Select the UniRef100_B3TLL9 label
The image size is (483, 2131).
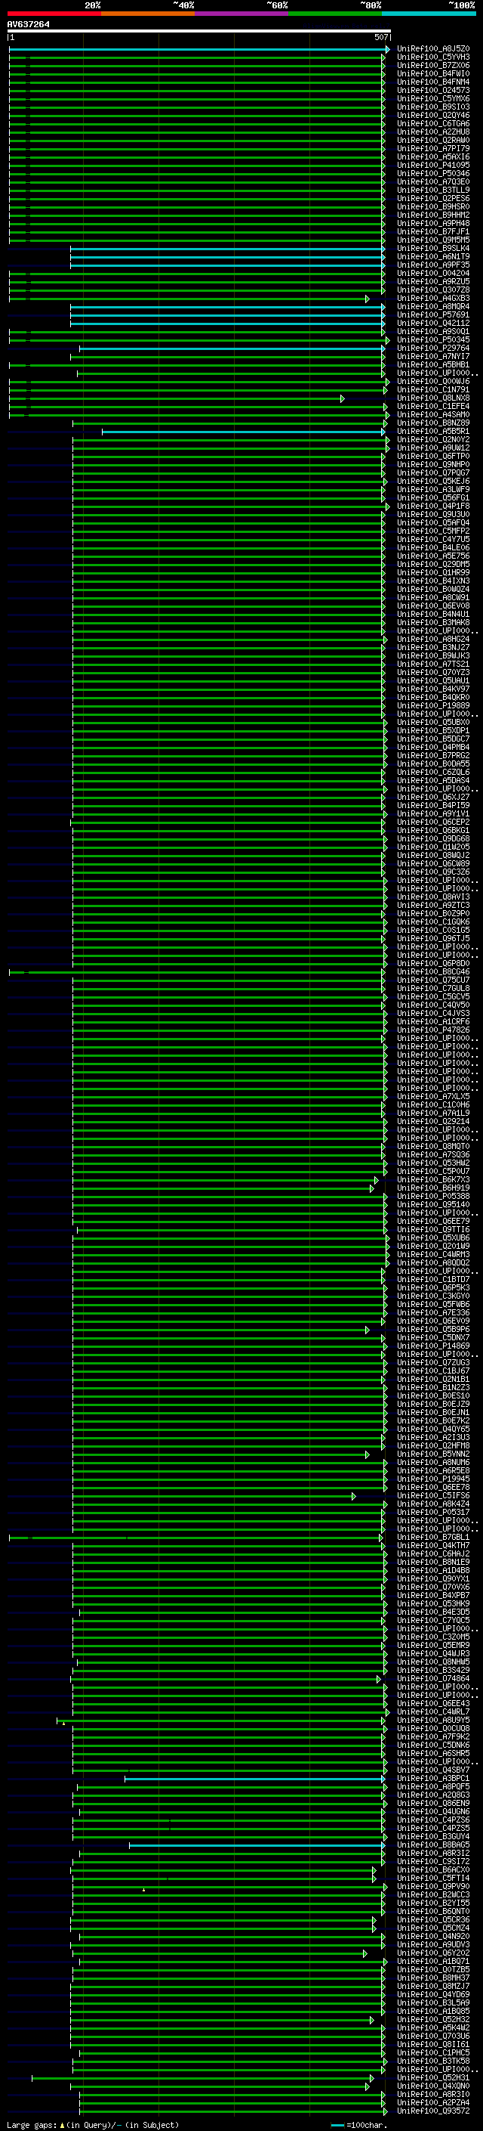coord(433,190)
